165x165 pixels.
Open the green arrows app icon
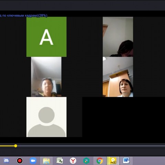coord(60,161)
